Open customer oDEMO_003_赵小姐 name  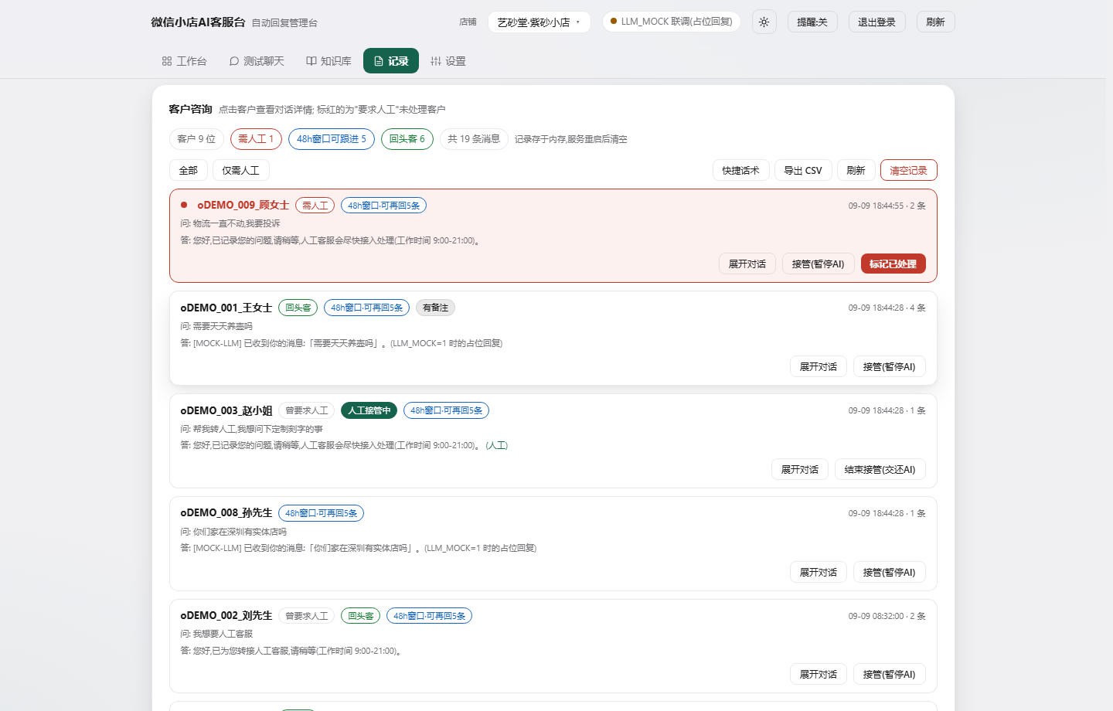[x=226, y=410]
